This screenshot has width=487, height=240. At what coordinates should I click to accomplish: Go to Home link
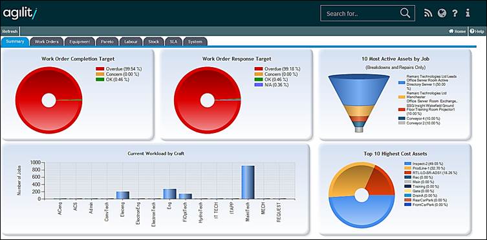tap(457, 31)
